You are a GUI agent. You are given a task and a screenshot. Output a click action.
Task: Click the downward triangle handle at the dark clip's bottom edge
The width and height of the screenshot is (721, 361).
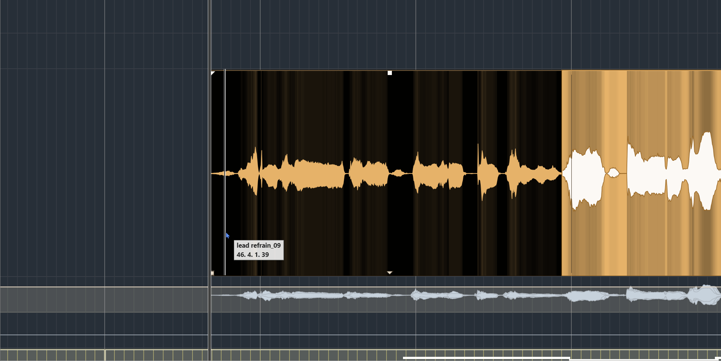pyautogui.click(x=390, y=273)
